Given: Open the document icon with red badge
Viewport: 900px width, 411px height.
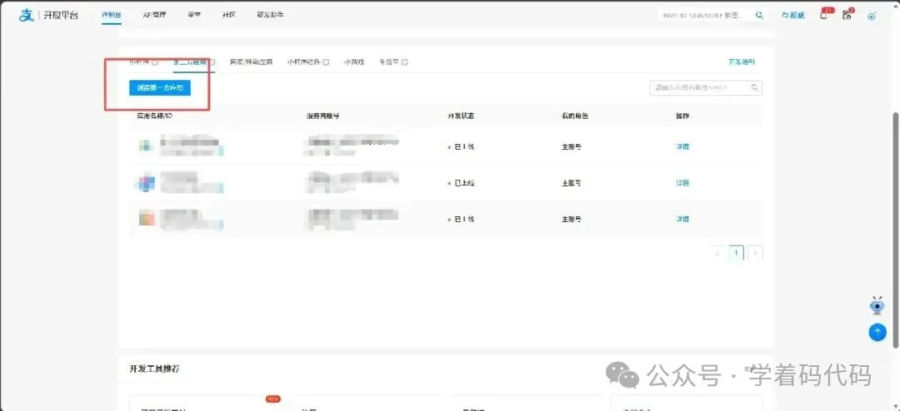Looking at the screenshot, I should 847,16.
